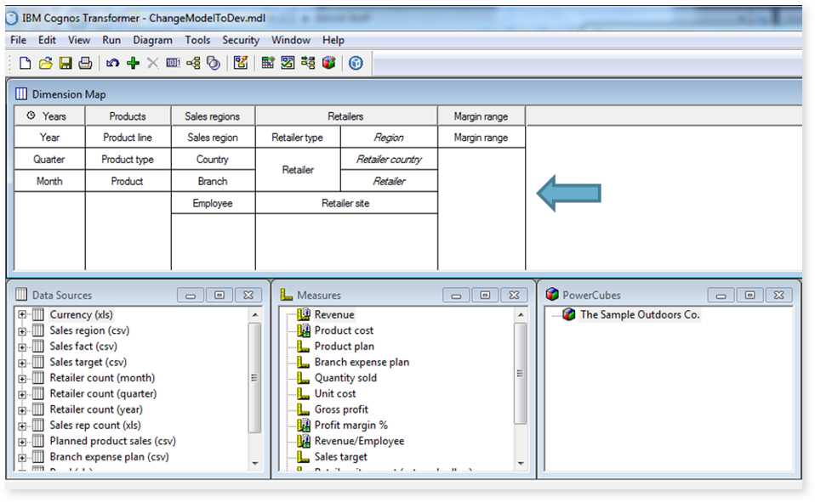815x502 pixels.
Task: Click the Data Sources panel header icon
Action: click(x=20, y=295)
